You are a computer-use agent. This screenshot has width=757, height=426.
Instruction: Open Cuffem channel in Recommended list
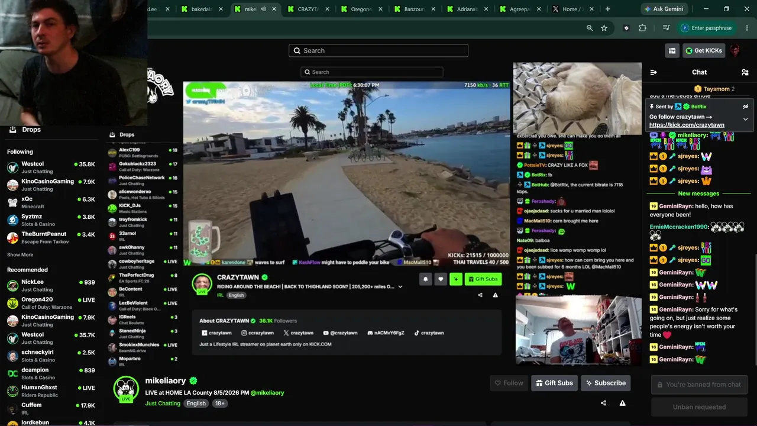(x=51, y=409)
